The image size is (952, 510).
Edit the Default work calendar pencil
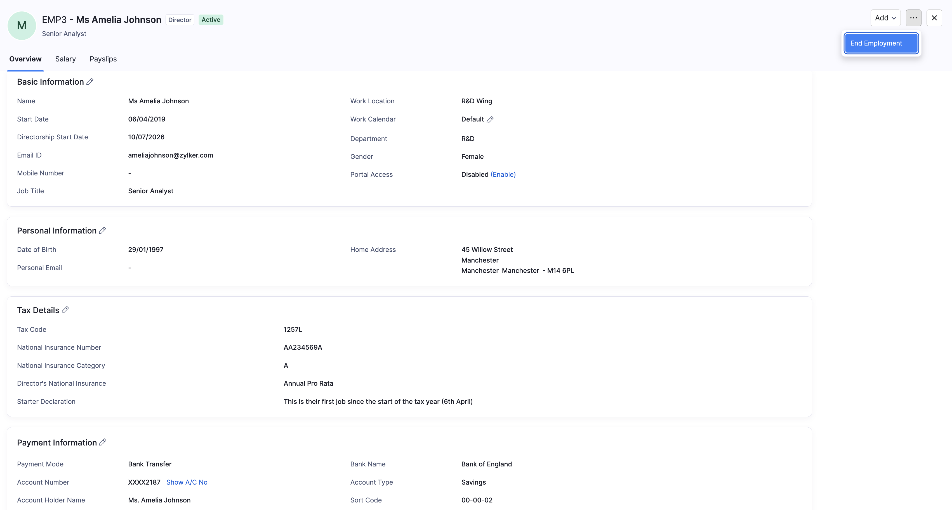[x=490, y=120]
